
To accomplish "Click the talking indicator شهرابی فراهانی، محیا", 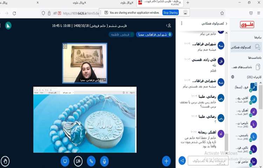I will 154,34.
